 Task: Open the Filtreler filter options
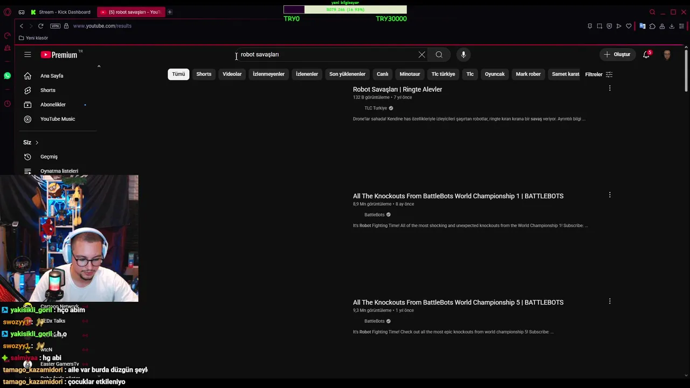[598, 74]
